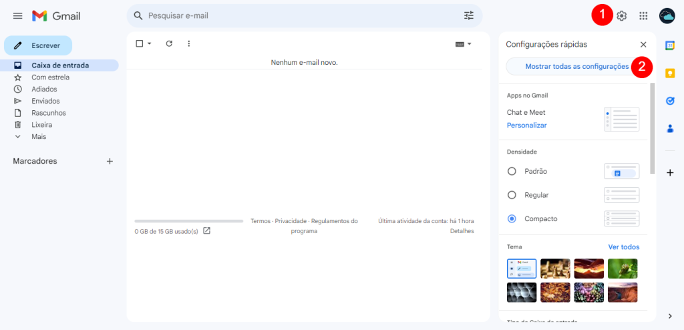Click the Regular density preview image
The width and height of the screenshot is (684, 330).
(x=622, y=194)
